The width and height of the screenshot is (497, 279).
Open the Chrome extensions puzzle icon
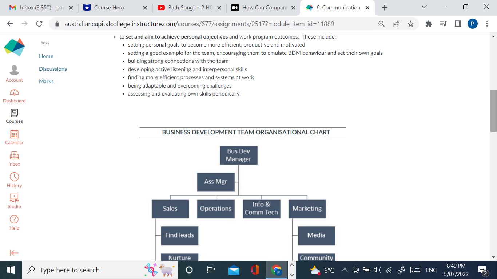pyautogui.click(x=429, y=24)
